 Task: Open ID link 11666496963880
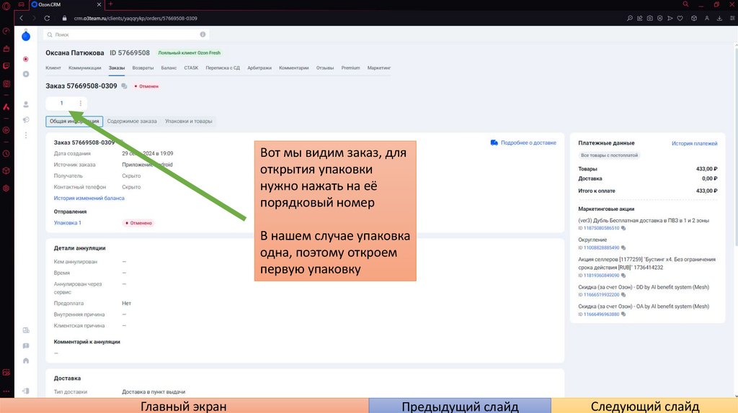coord(602,314)
